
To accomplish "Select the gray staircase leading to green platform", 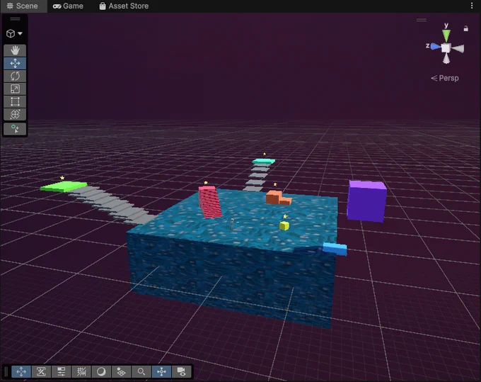I will tap(112, 206).
